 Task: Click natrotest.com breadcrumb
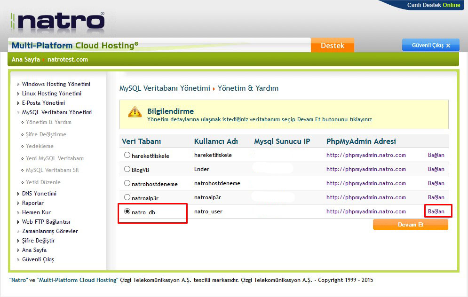tap(68, 59)
